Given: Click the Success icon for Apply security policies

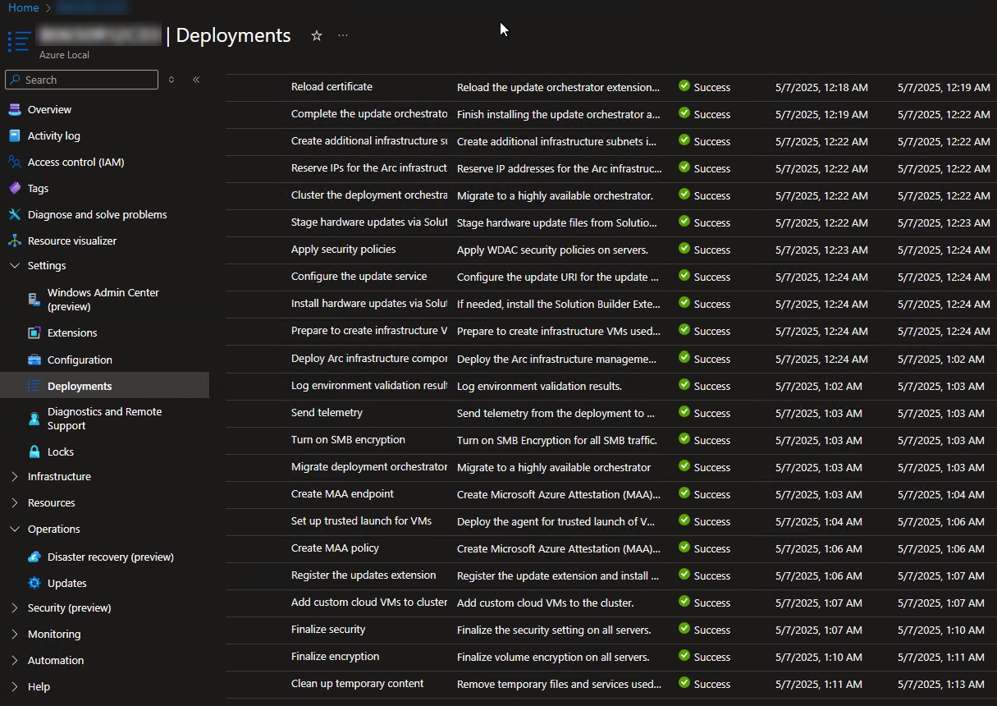Looking at the screenshot, I should [684, 250].
